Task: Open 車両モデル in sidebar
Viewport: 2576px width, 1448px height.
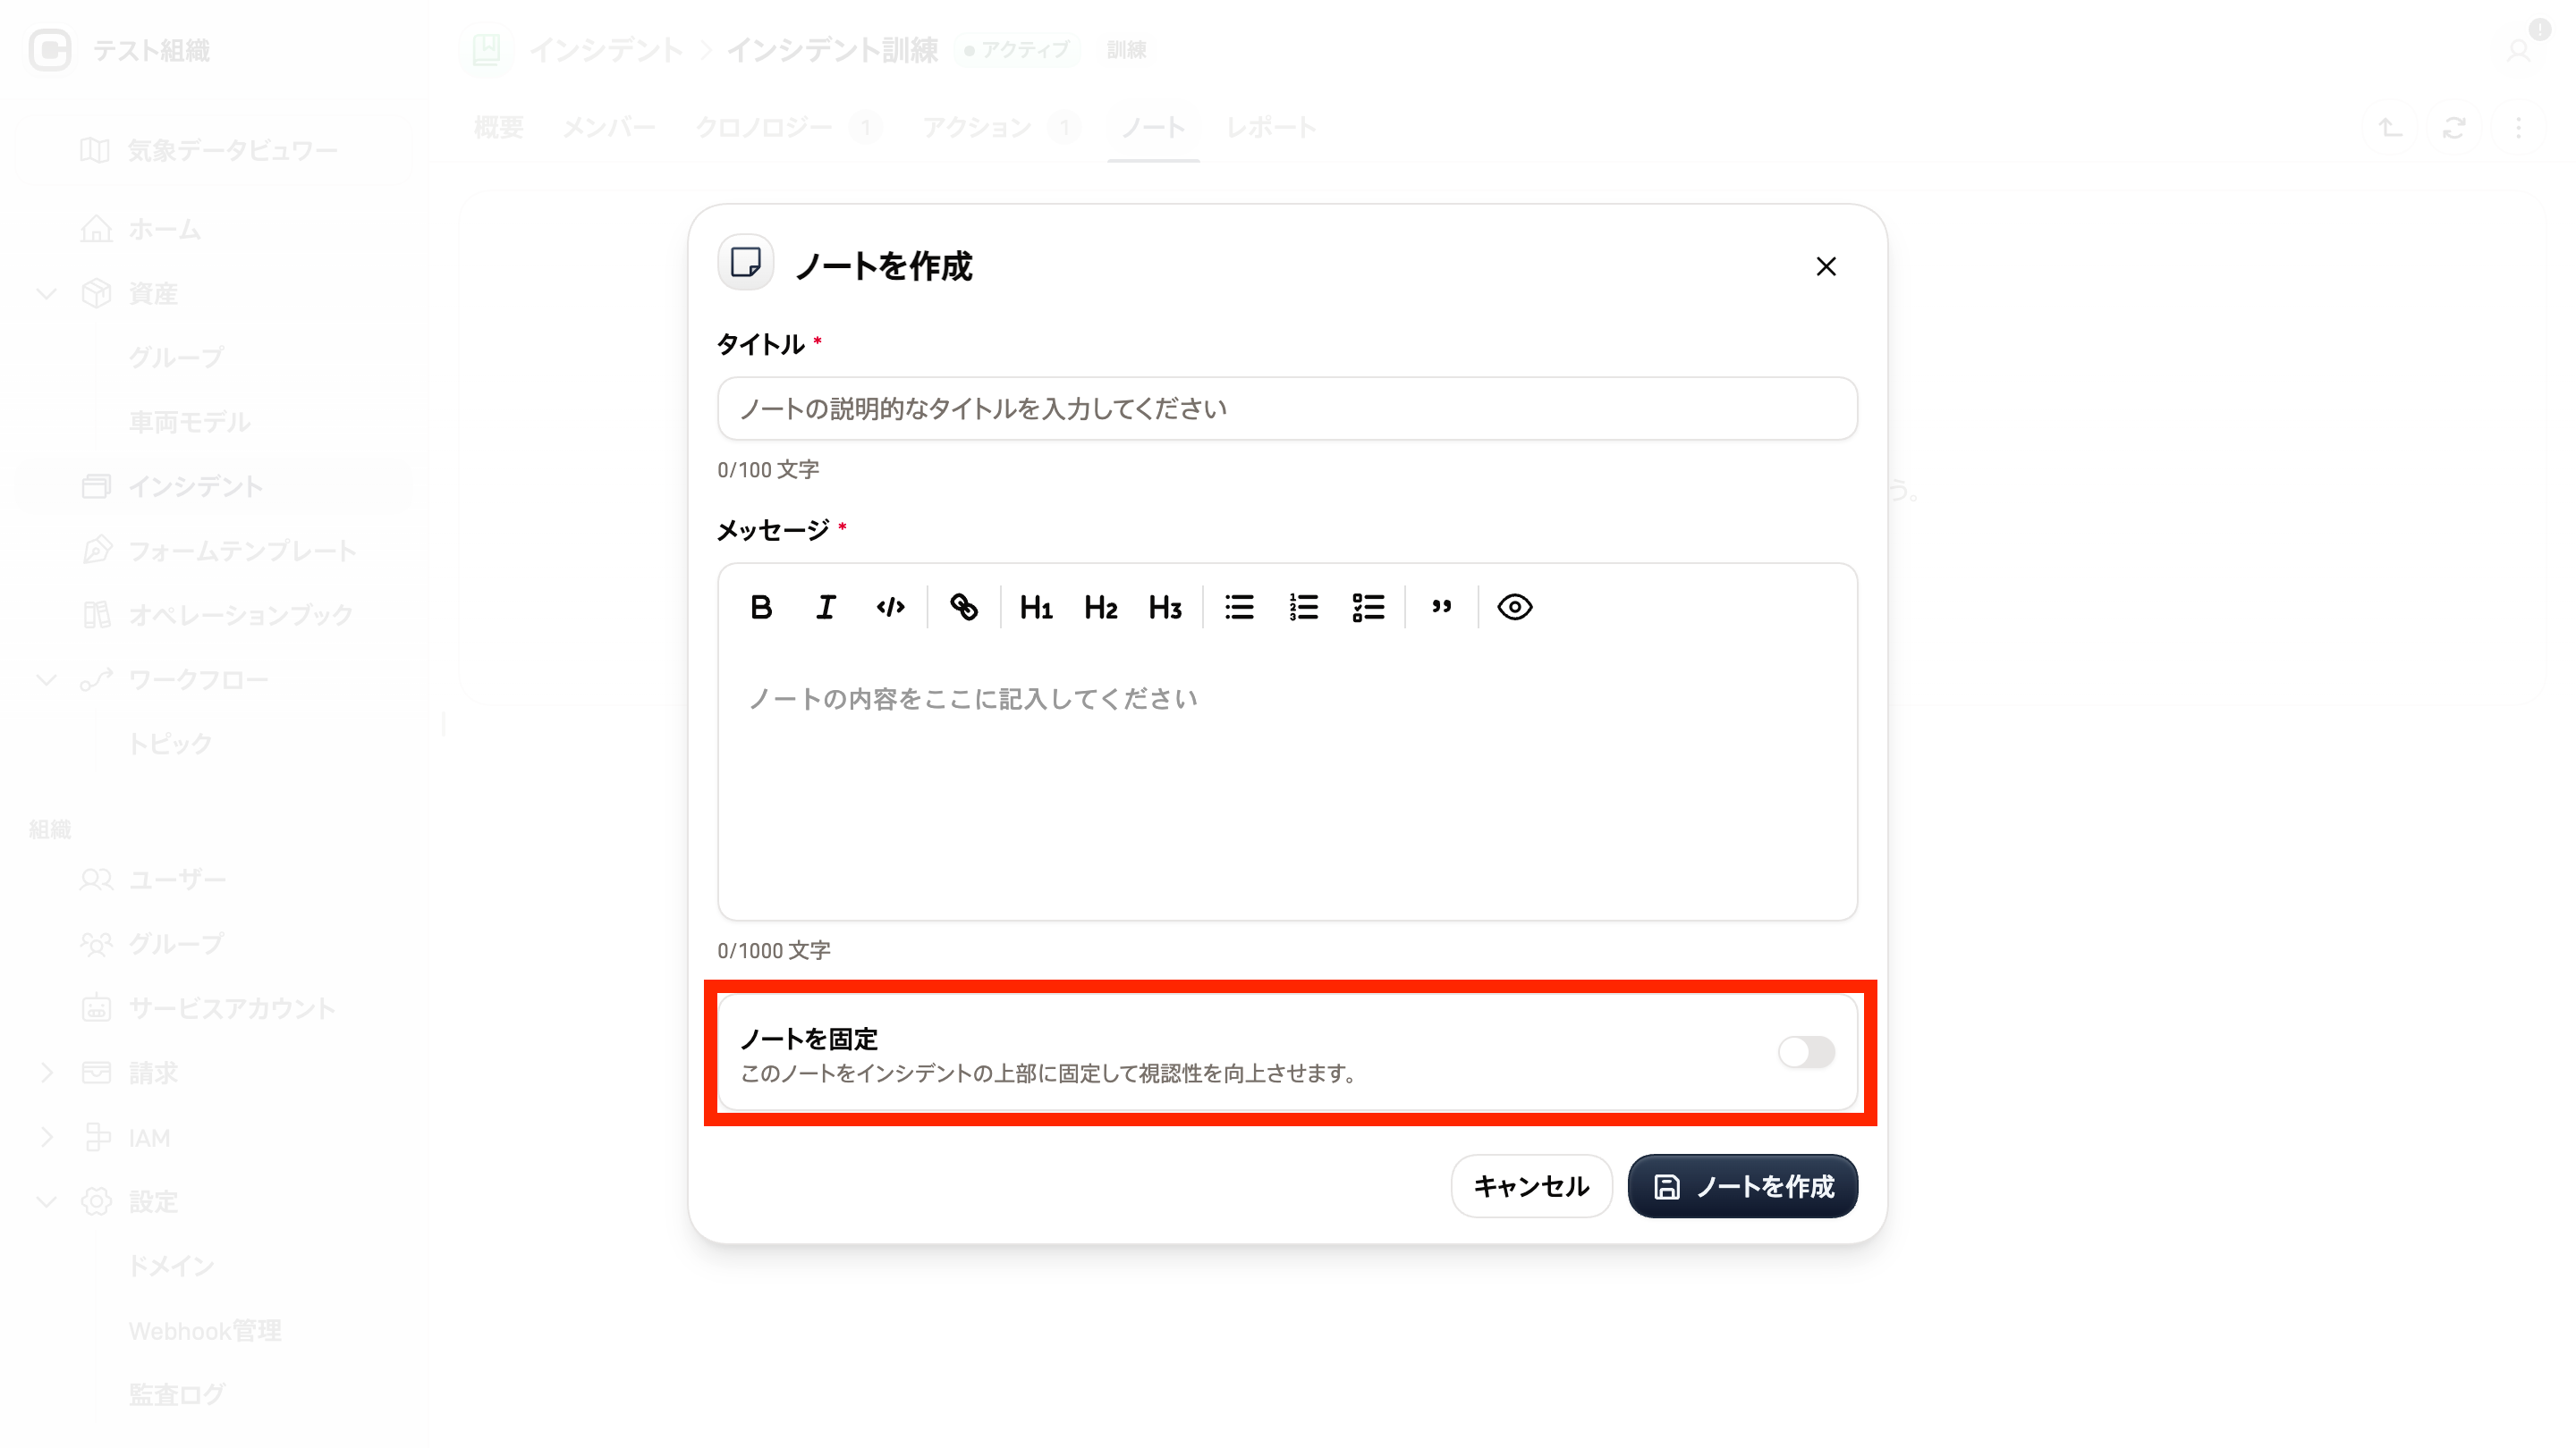Action: click(189, 422)
